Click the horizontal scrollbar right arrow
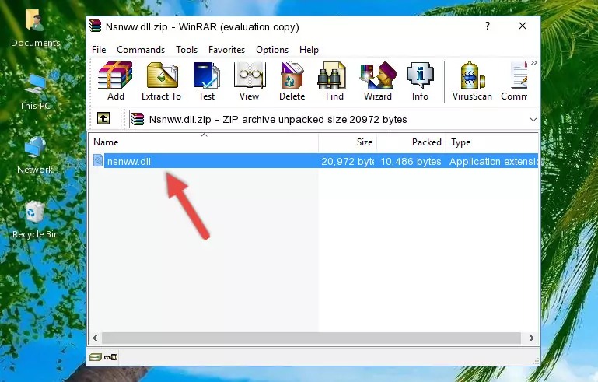This screenshot has height=382, width=598. click(x=532, y=338)
